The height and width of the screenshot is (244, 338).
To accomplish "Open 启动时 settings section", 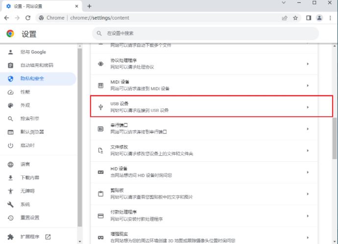I will tap(38, 146).
